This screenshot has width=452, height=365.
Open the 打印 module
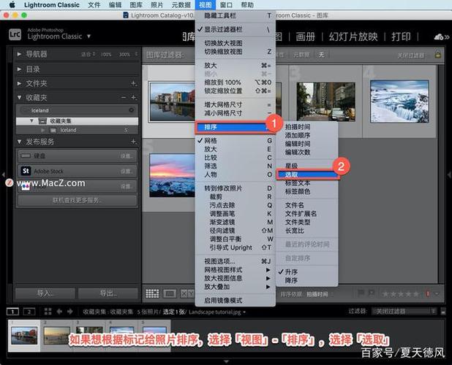pyautogui.click(x=401, y=36)
